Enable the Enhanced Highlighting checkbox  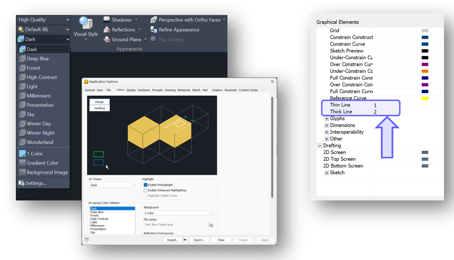point(145,190)
